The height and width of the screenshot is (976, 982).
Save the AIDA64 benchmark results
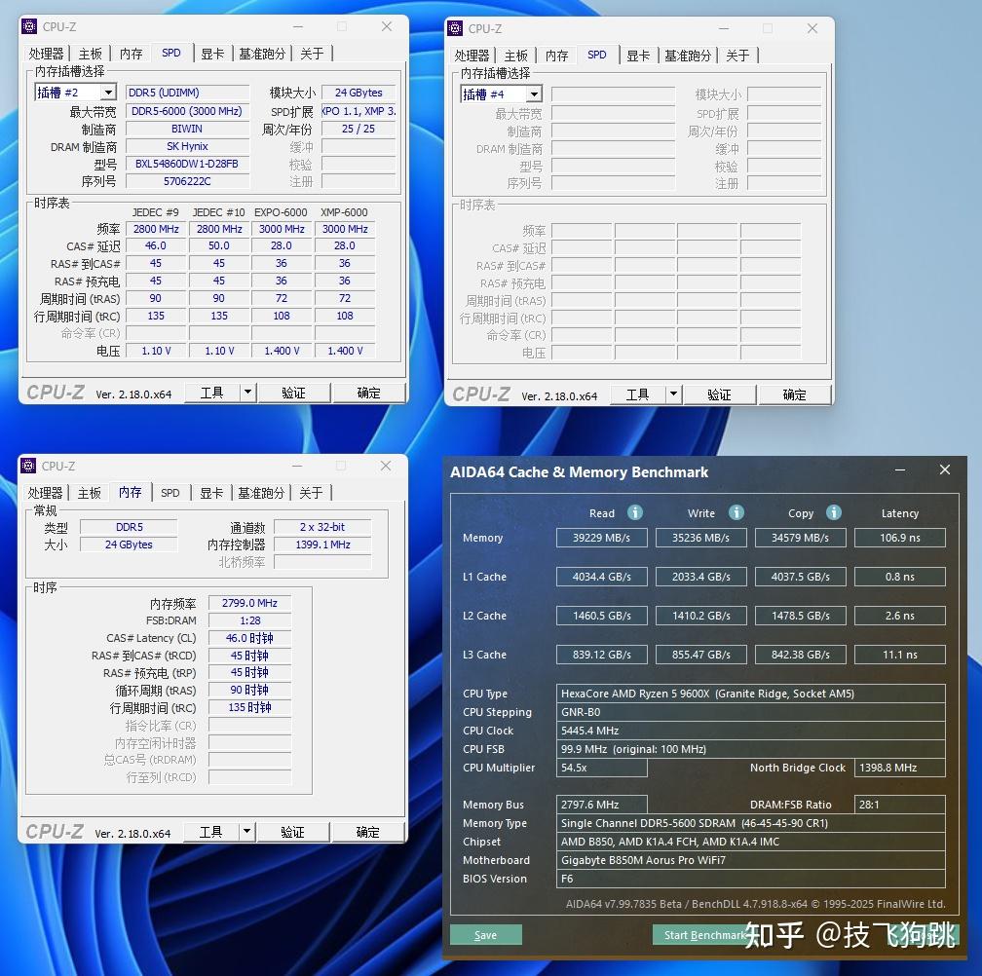point(486,935)
